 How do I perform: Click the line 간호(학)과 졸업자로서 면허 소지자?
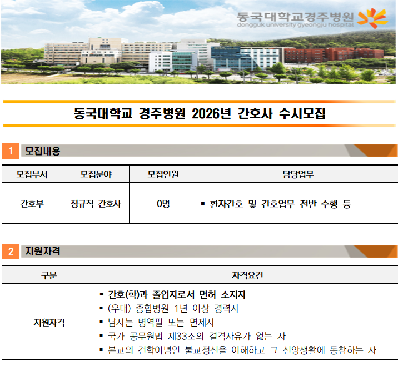177,295
